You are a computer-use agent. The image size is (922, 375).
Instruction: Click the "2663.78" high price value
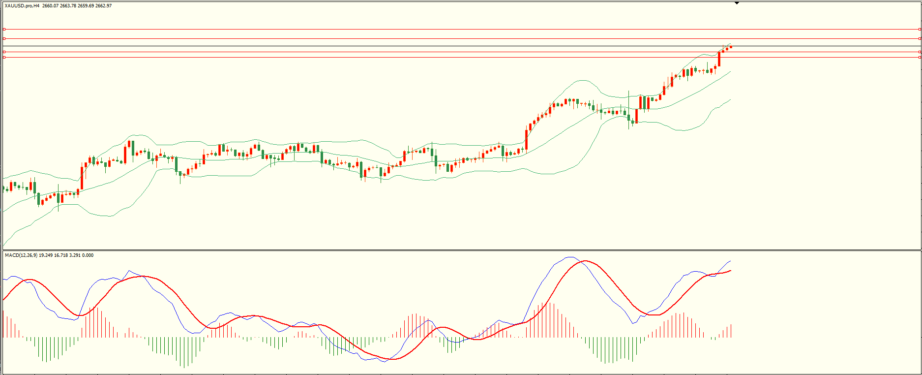point(68,6)
